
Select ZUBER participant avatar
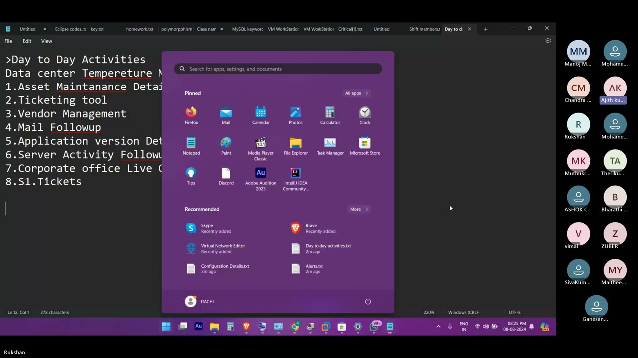(615, 234)
